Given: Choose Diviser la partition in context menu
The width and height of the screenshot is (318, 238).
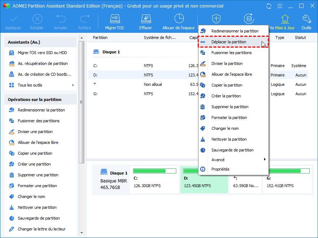Looking at the screenshot, I should tap(233, 63).
